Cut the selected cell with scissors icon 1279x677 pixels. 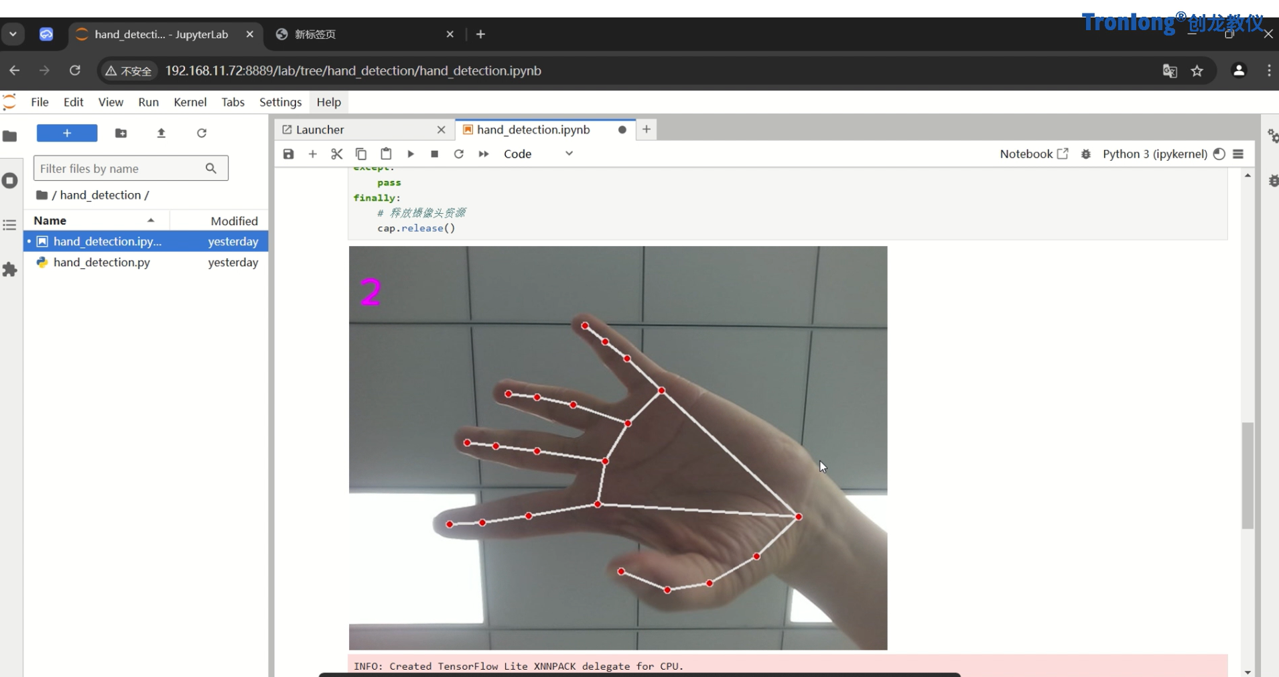click(x=336, y=154)
